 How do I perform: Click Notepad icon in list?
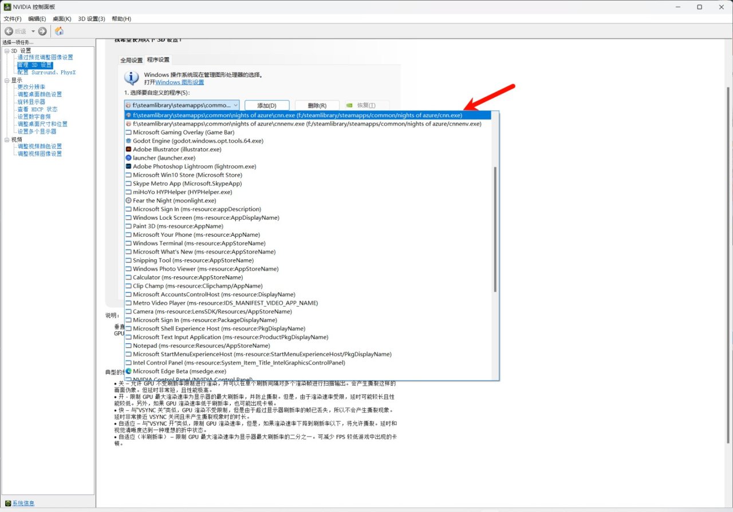click(128, 346)
